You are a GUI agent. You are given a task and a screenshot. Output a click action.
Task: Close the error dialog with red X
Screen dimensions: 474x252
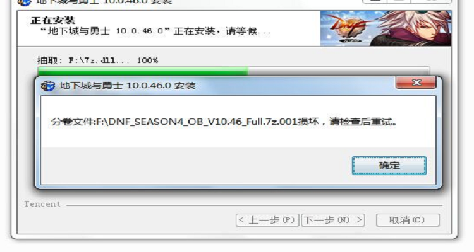pyautogui.click(x=416, y=83)
